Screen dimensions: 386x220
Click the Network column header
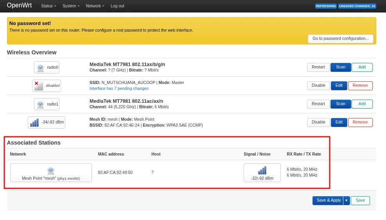coord(18,154)
